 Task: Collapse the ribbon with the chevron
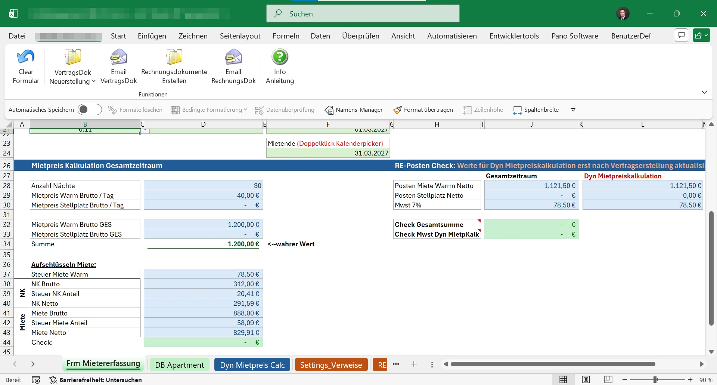coord(704,92)
